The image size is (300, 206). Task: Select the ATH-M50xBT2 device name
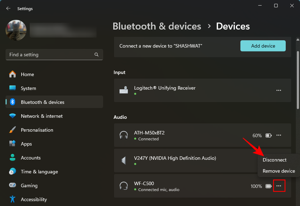coord(149,133)
